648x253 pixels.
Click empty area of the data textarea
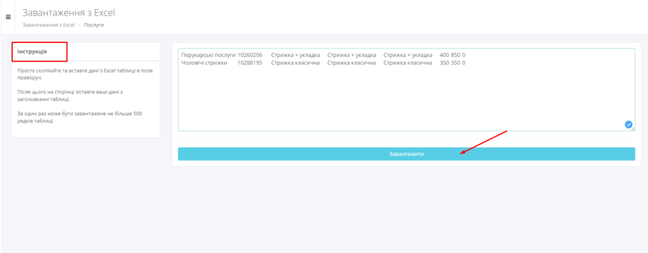406,99
